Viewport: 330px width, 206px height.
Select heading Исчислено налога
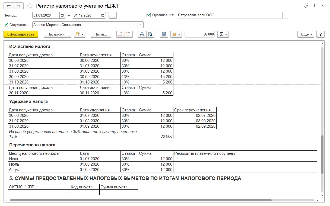click(x=30, y=47)
